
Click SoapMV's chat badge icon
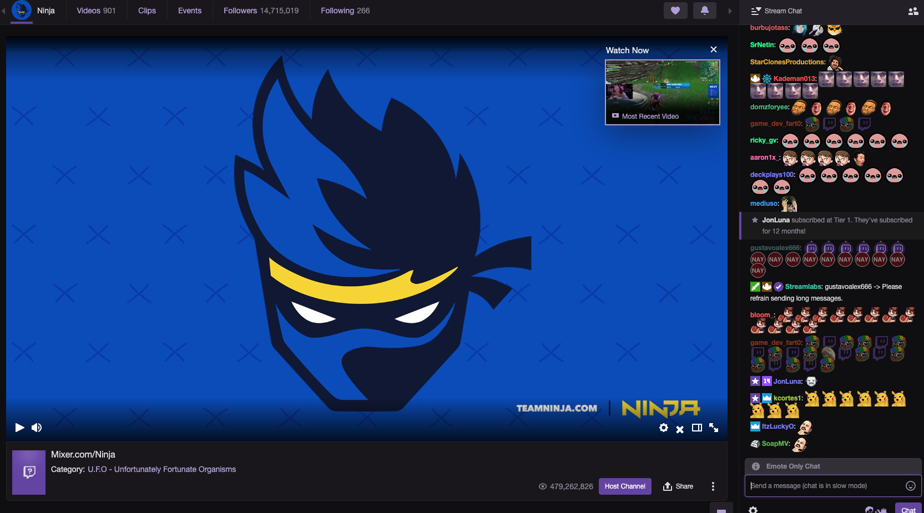(755, 444)
